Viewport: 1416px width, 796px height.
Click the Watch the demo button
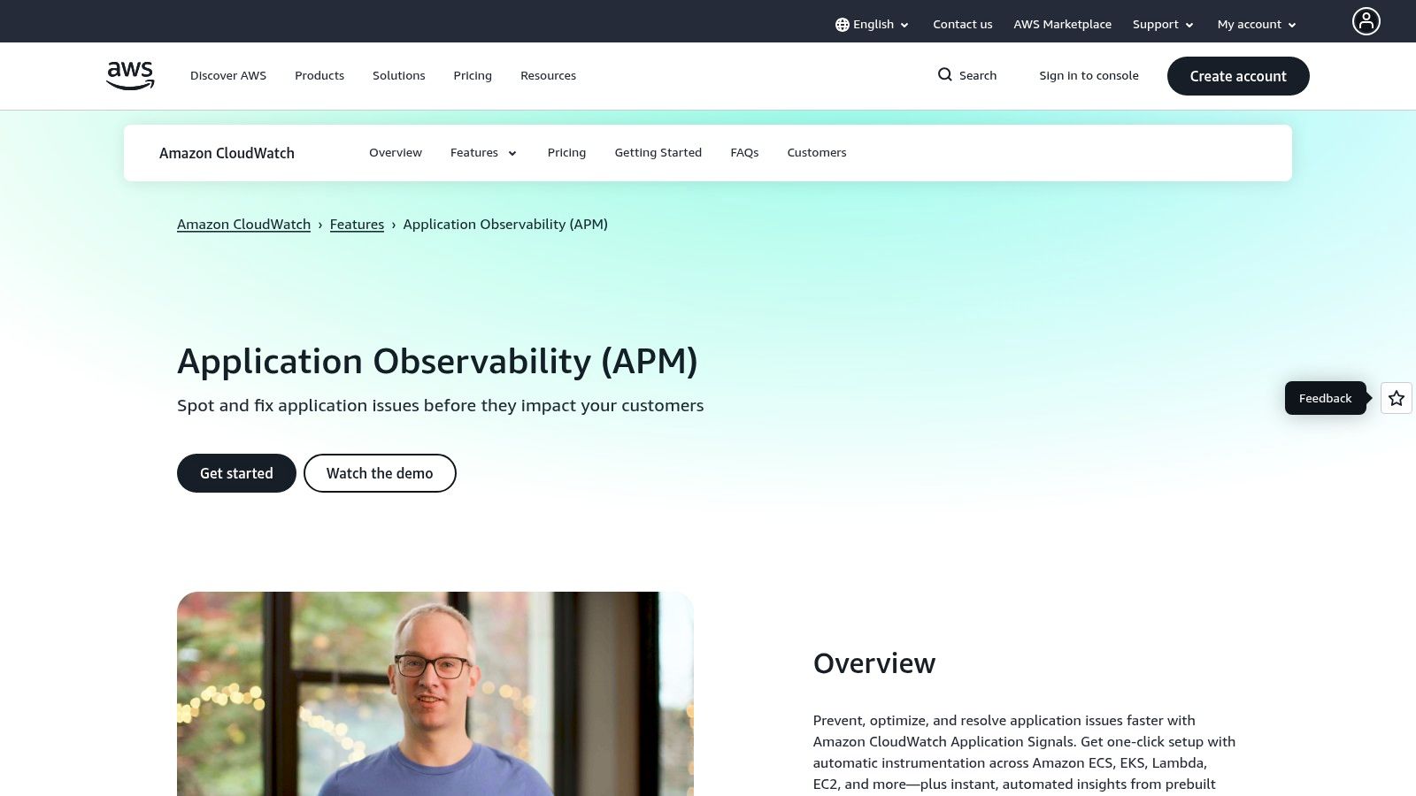(380, 473)
